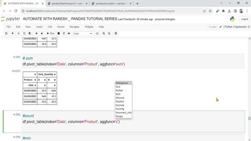Open the tab search chevron
This screenshot has height=141, width=251.
pos(221,3)
